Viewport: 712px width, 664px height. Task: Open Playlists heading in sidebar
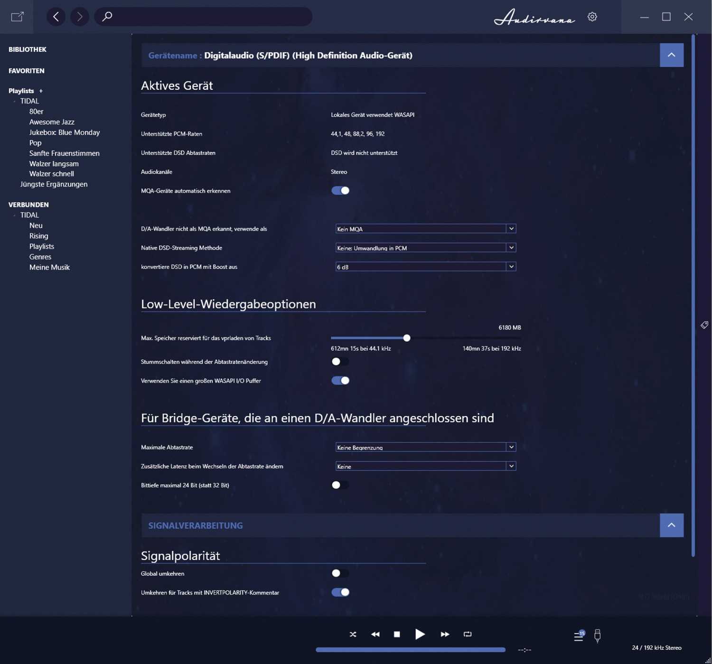tap(21, 91)
